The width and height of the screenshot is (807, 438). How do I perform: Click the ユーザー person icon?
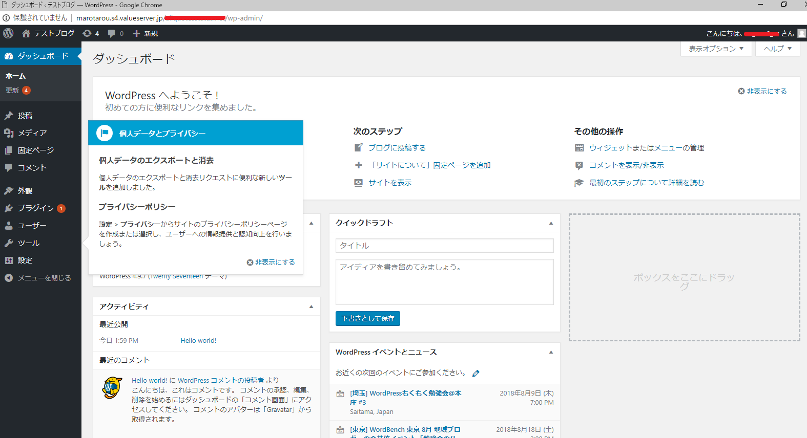tap(9, 226)
